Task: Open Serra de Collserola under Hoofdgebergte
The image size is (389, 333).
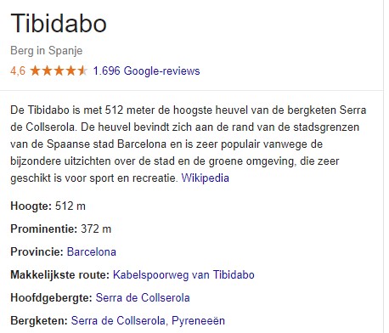Action: pyautogui.click(x=143, y=297)
